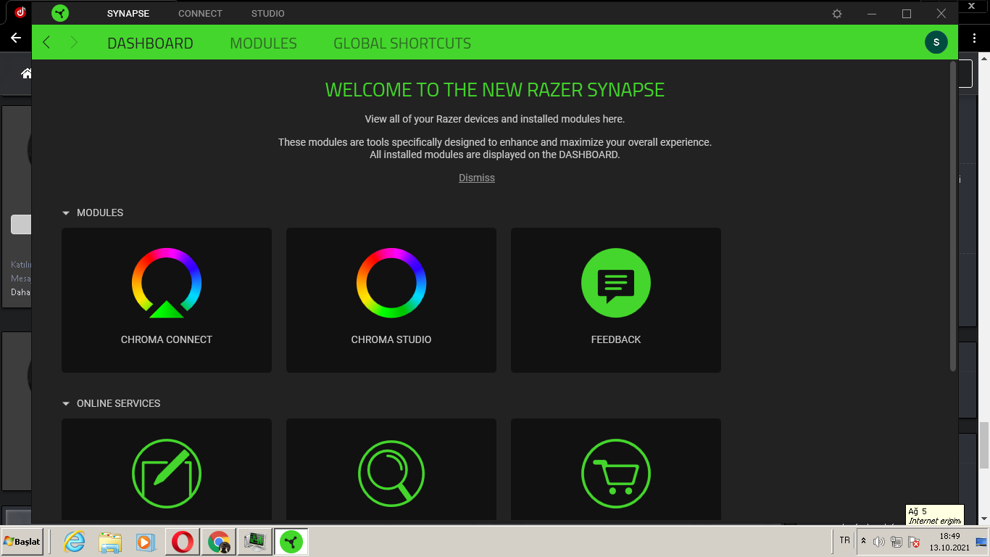The image size is (990, 557).
Task: Click the ONLINE SERVICES section heading
Action: (x=118, y=403)
